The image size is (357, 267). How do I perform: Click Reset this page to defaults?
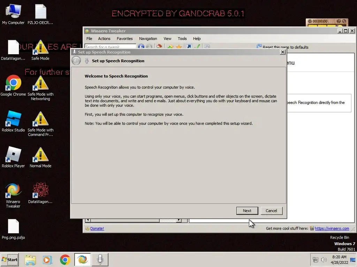[x=282, y=47]
